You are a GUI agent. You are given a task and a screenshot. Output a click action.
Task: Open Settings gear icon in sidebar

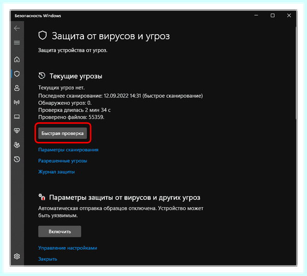(17, 256)
